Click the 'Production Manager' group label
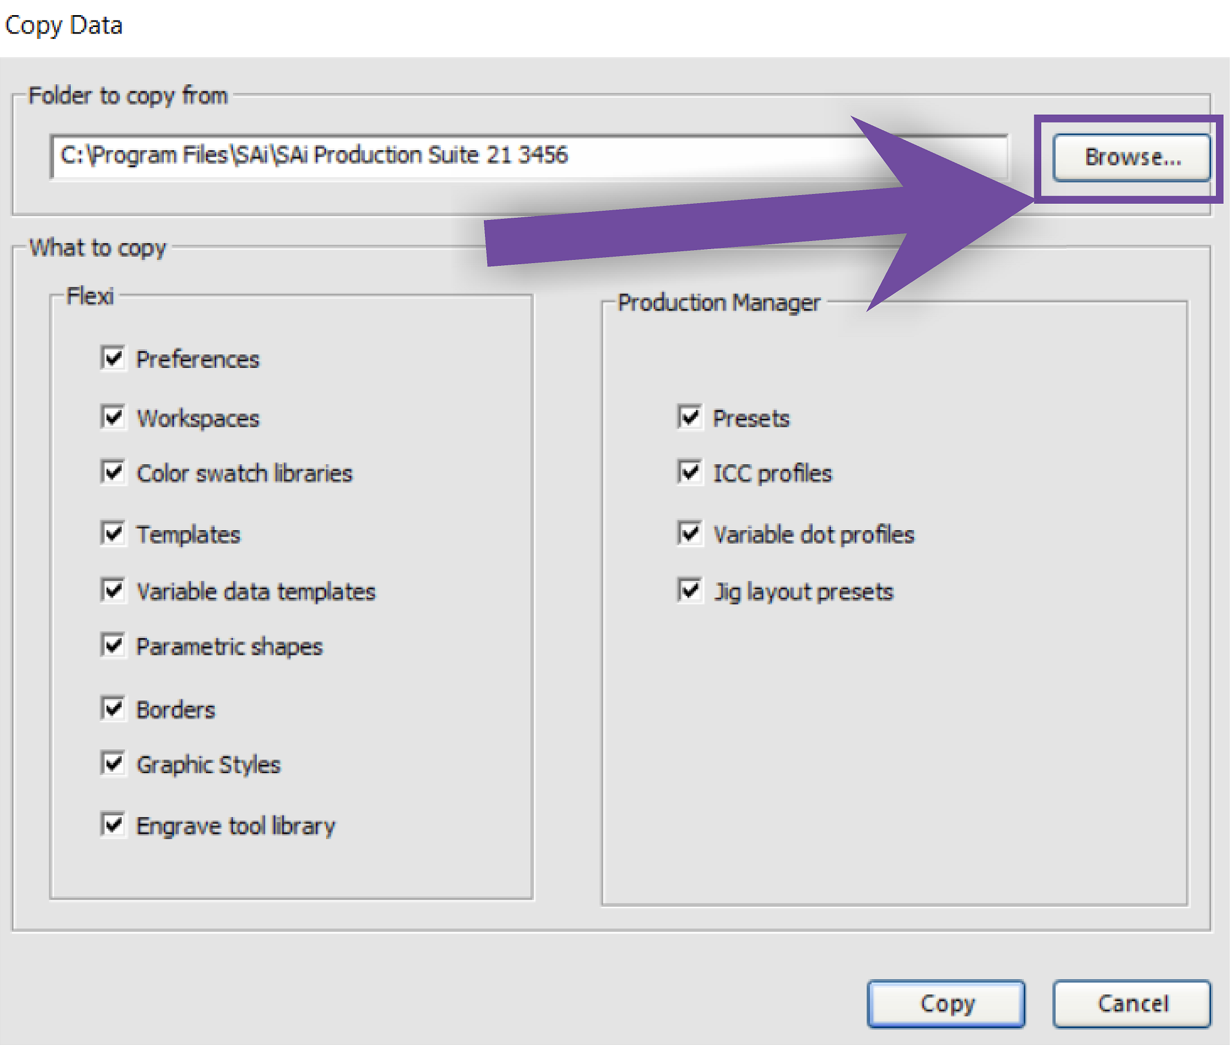This screenshot has width=1230, height=1045. [x=719, y=303]
